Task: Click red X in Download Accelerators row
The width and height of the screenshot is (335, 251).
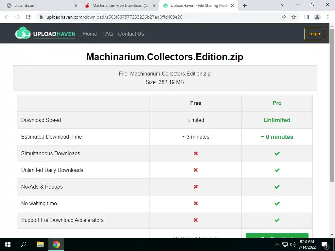Action: [196, 220]
